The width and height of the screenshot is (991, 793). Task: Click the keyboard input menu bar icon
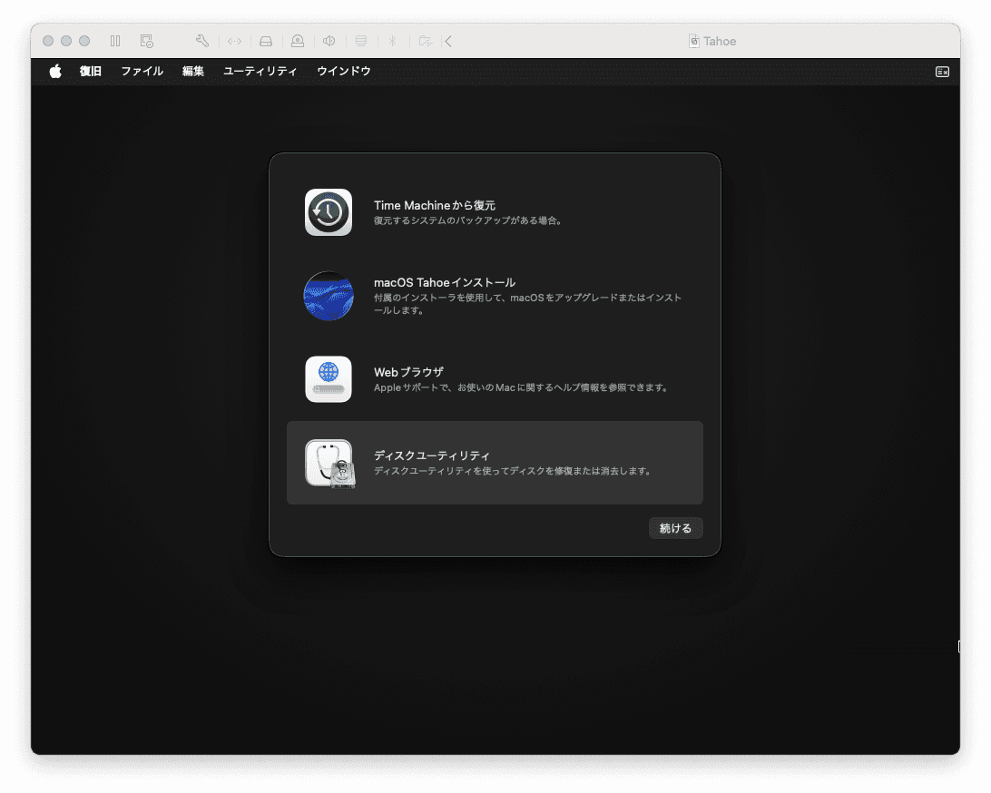pyautogui.click(x=942, y=72)
